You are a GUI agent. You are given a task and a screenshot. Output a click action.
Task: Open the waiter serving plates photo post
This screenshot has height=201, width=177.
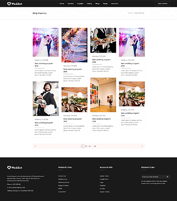[x=103, y=40]
